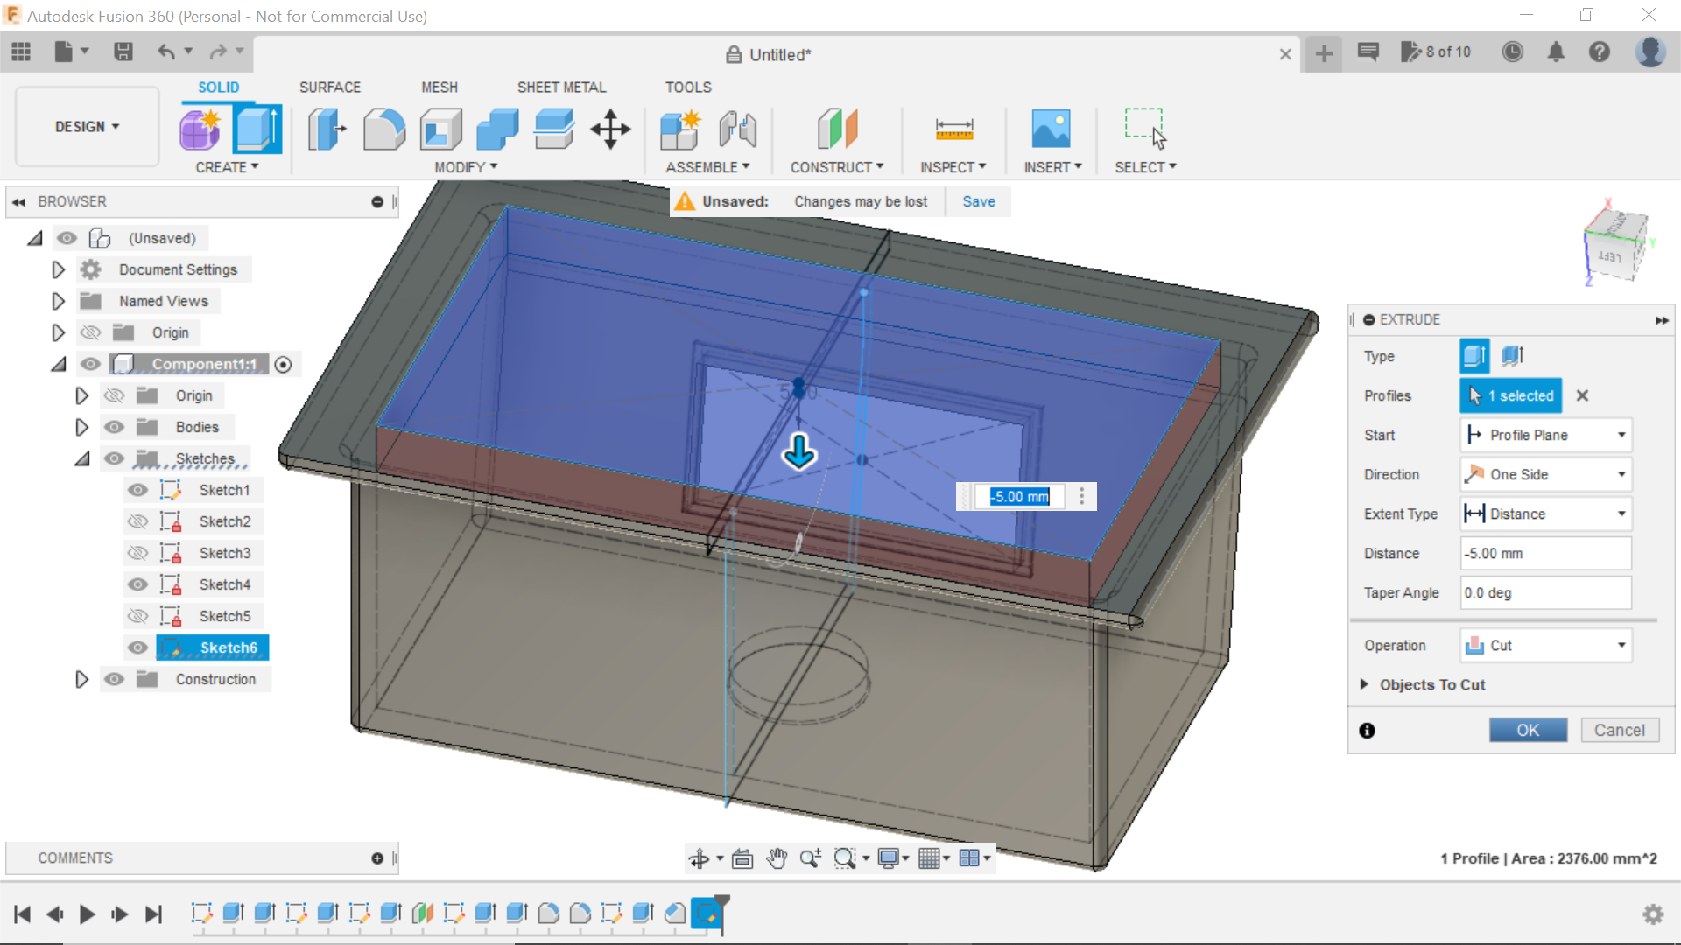Insert a canvas image via Insert panel
The image size is (1681, 945).
click(x=1053, y=129)
